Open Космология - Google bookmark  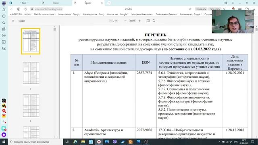click(x=93, y=14)
